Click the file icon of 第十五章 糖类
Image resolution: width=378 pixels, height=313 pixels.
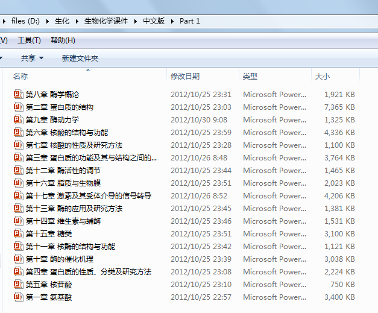[x=18, y=234]
